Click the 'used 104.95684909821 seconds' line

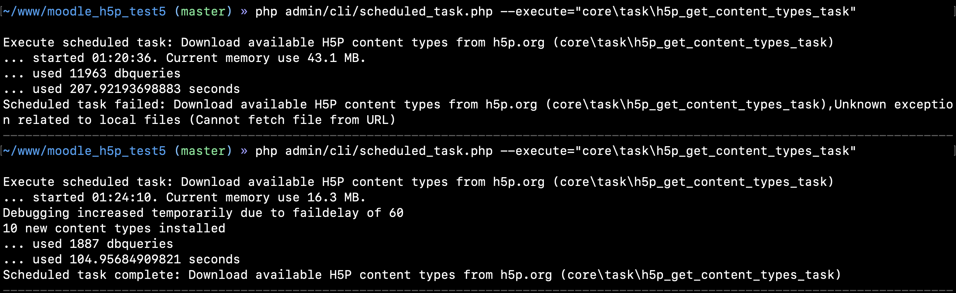[x=121, y=259]
